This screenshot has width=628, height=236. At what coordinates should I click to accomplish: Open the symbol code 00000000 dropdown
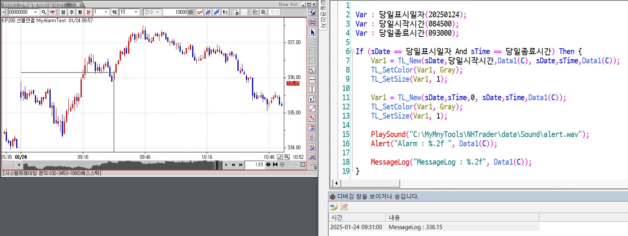point(36,12)
